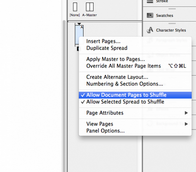Viewport: 196px width, 172px height.
Task: Click the Pages panel vertical scrollbar
Action: click(x=64, y=96)
